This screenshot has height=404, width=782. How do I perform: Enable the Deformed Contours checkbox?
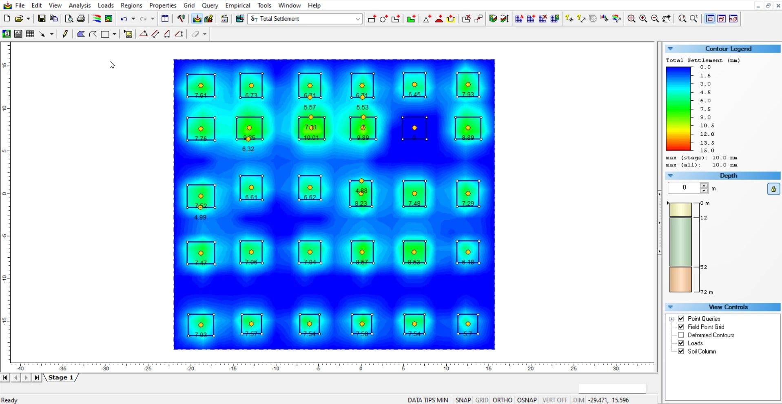click(681, 335)
